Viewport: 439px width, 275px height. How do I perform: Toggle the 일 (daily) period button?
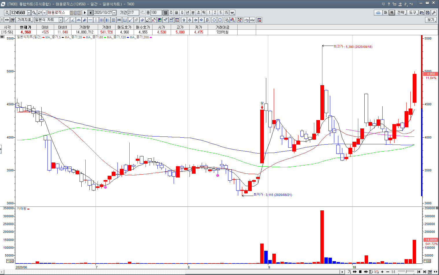pyautogui.click(x=165, y=13)
